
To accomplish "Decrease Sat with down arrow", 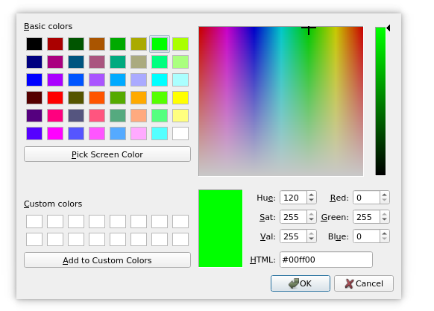I will coord(312,219).
